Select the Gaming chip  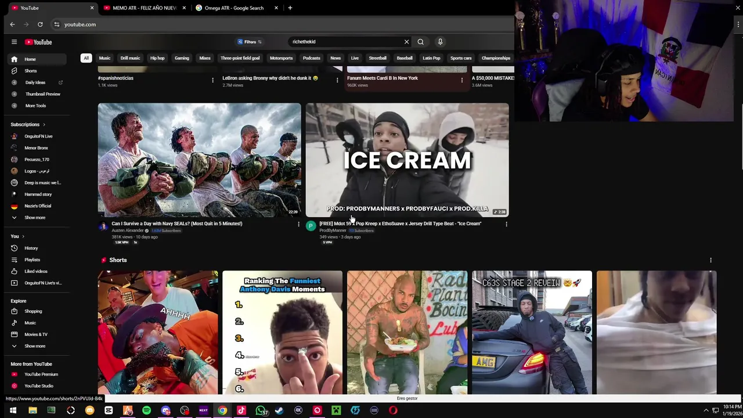click(182, 58)
